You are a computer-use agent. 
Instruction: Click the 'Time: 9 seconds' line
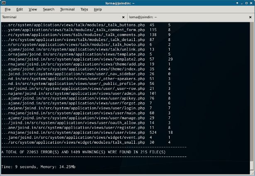point(39,167)
